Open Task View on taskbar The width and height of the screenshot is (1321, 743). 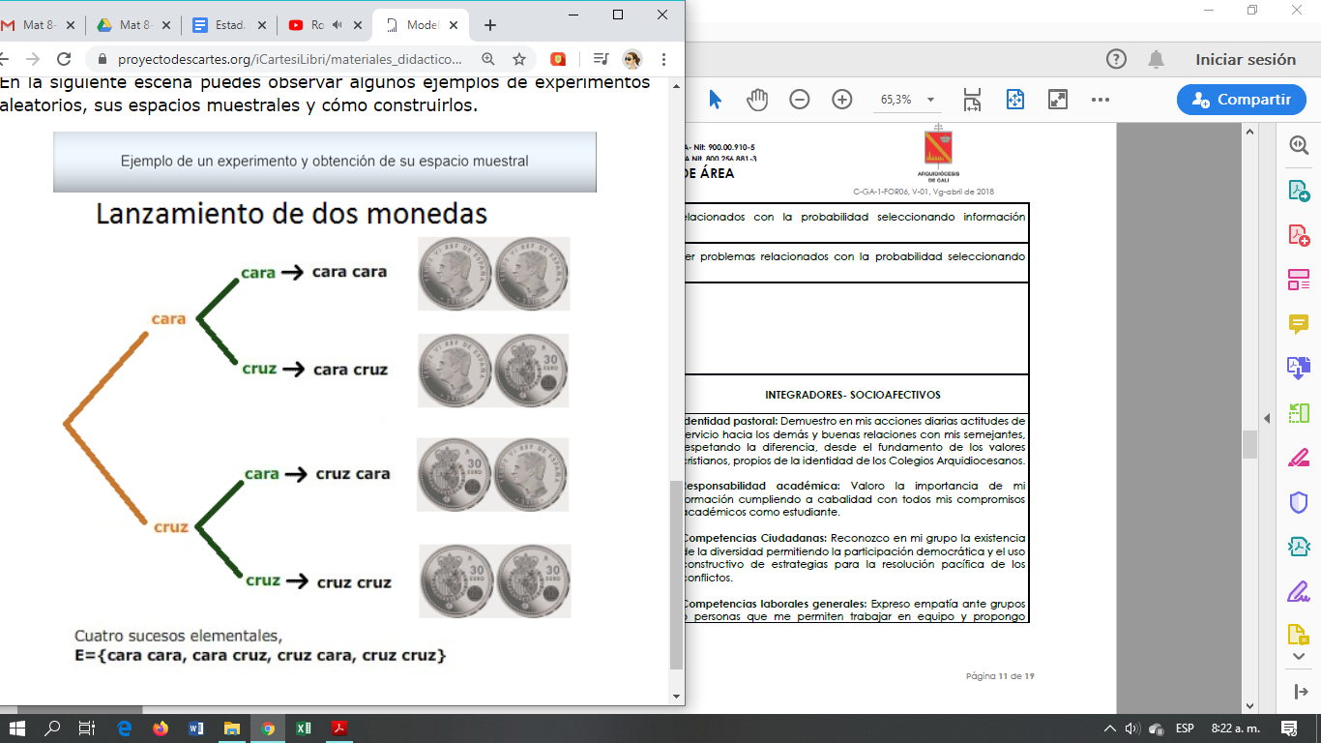tap(87, 728)
